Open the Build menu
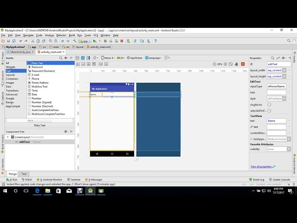Viewport: 297px width, 223px height. pos(72,35)
